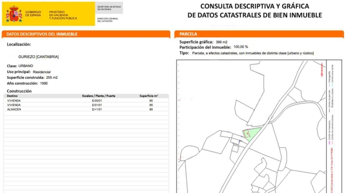Click the 'Año construcción:' label
The width and height of the screenshot is (347, 193).
coord(22,83)
